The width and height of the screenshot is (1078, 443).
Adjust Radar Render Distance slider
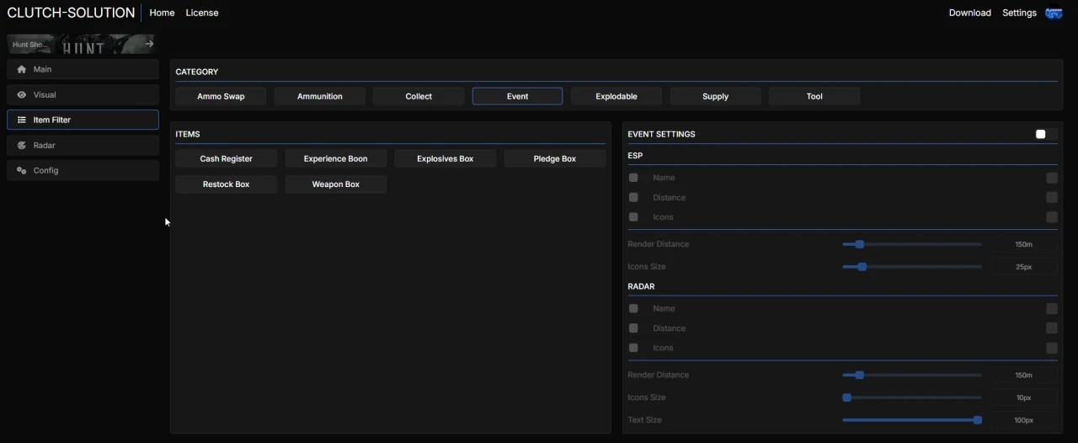tap(912, 375)
